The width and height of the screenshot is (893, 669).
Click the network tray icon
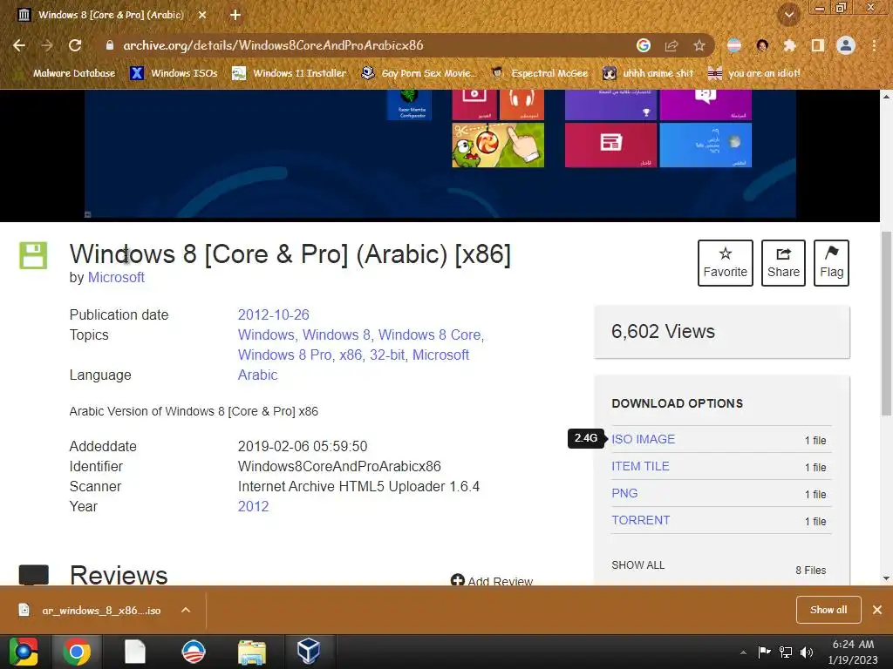click(x=786, y=652)
